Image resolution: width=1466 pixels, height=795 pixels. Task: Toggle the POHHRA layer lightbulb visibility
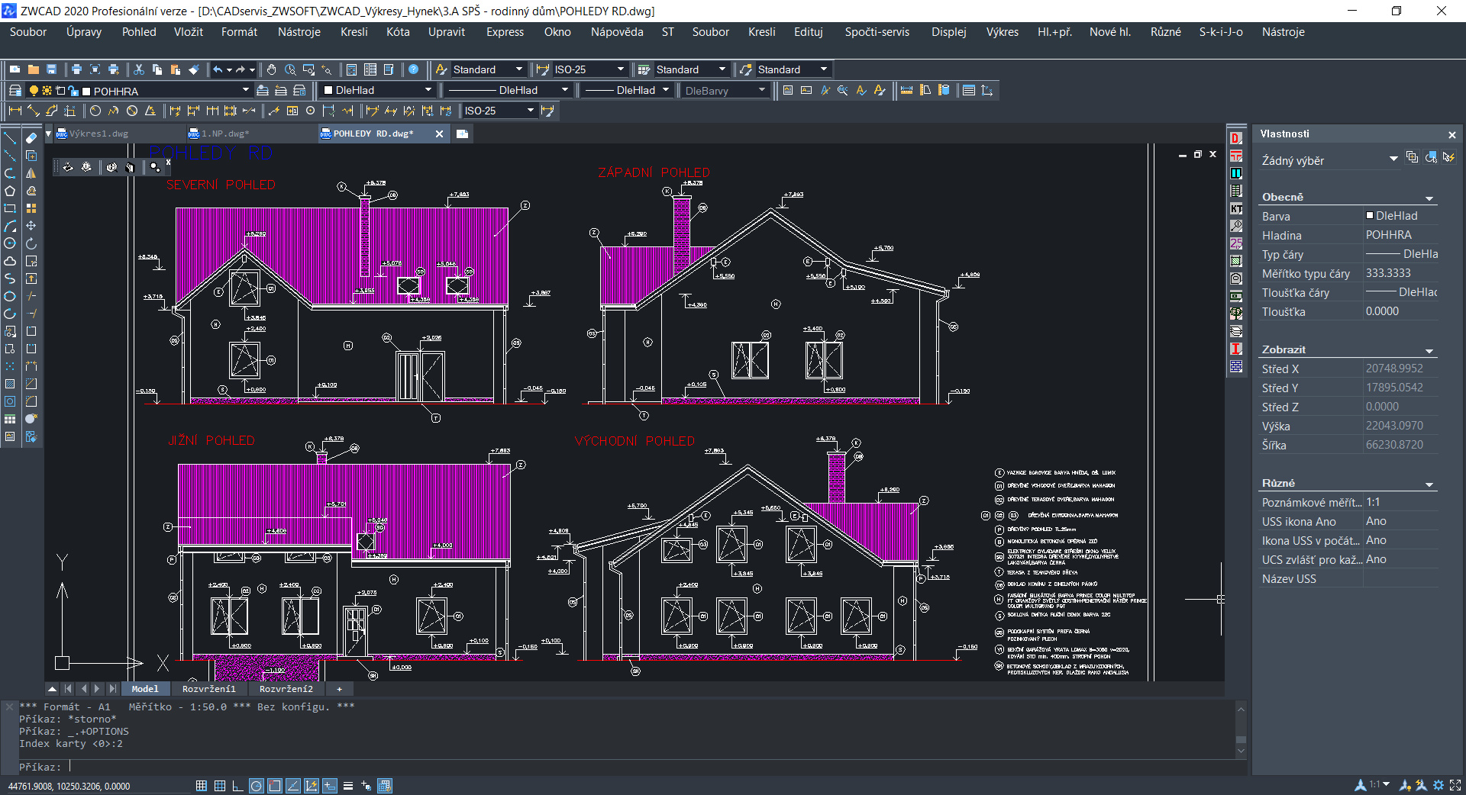pos(34,90)
